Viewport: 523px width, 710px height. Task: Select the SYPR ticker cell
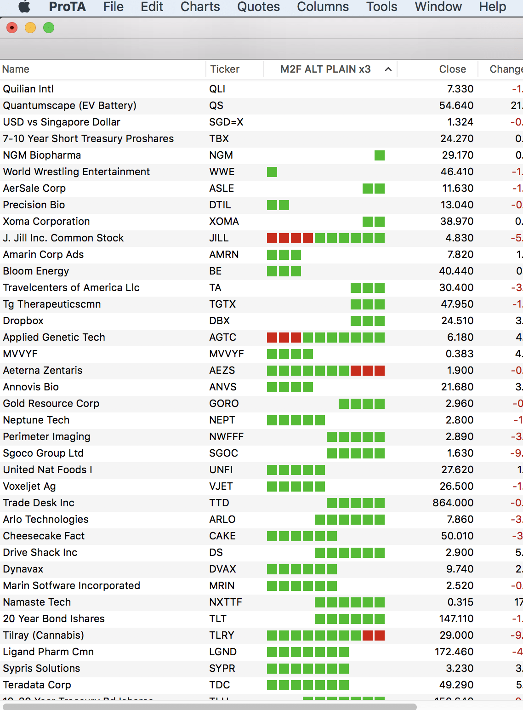coord(222,669)
